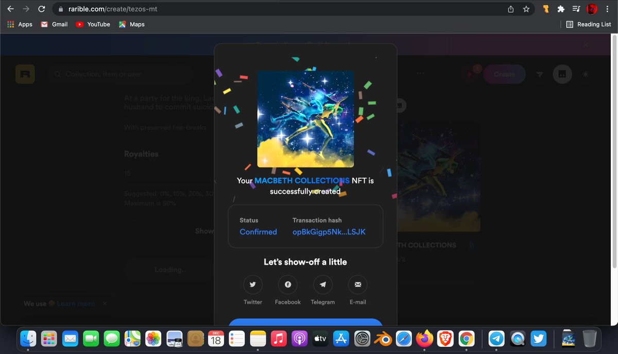The height and width of the screenshot is (354, 618).
Task: Launch Brave browser from the dock
Action: [x=446, y=339]
